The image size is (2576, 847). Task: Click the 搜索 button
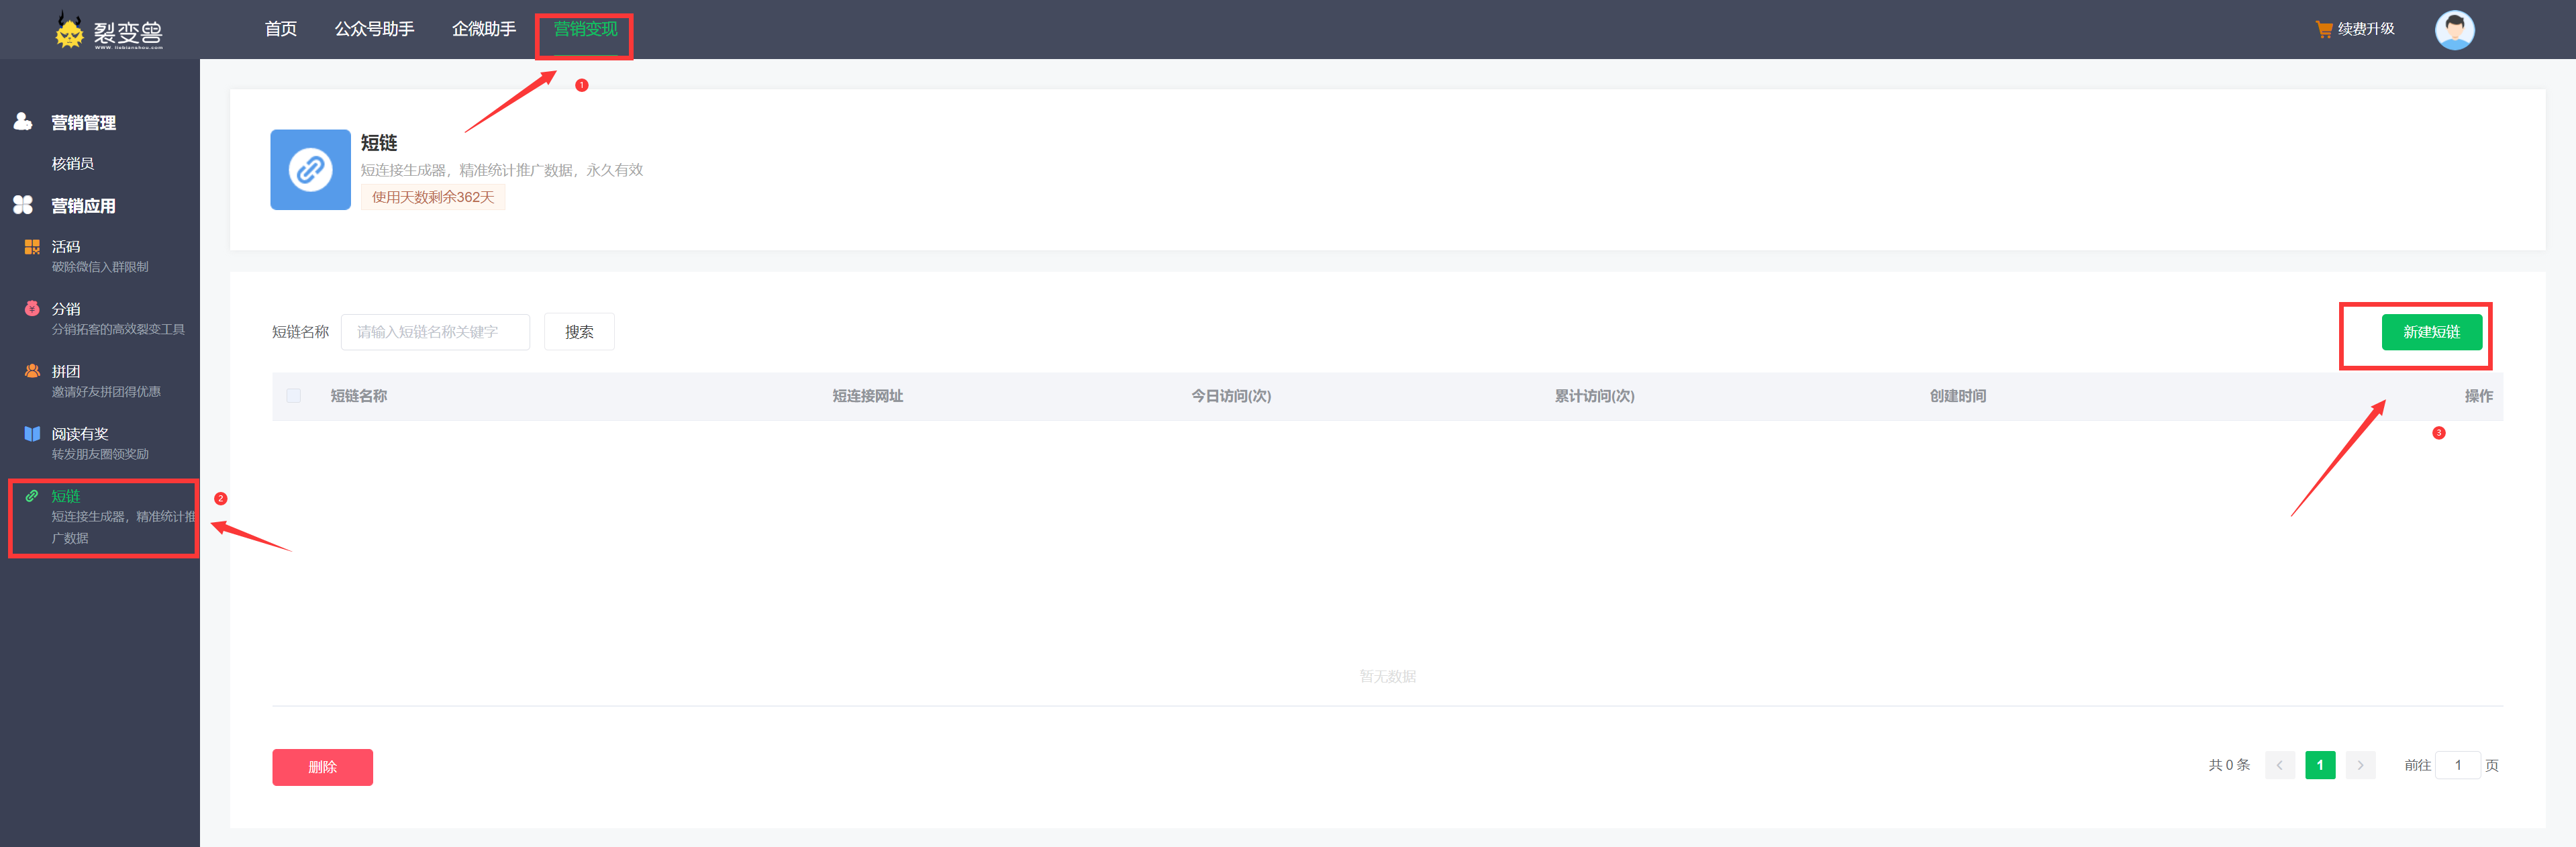click(579, 332)
